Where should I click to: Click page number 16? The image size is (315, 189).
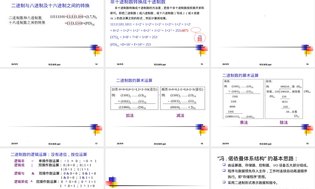(307, 64)
